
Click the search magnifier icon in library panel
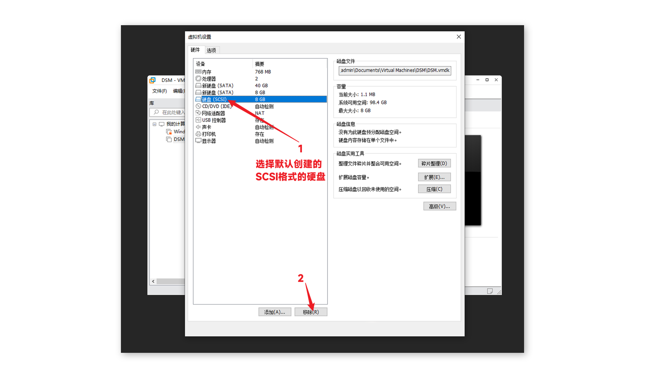point(156,112)
